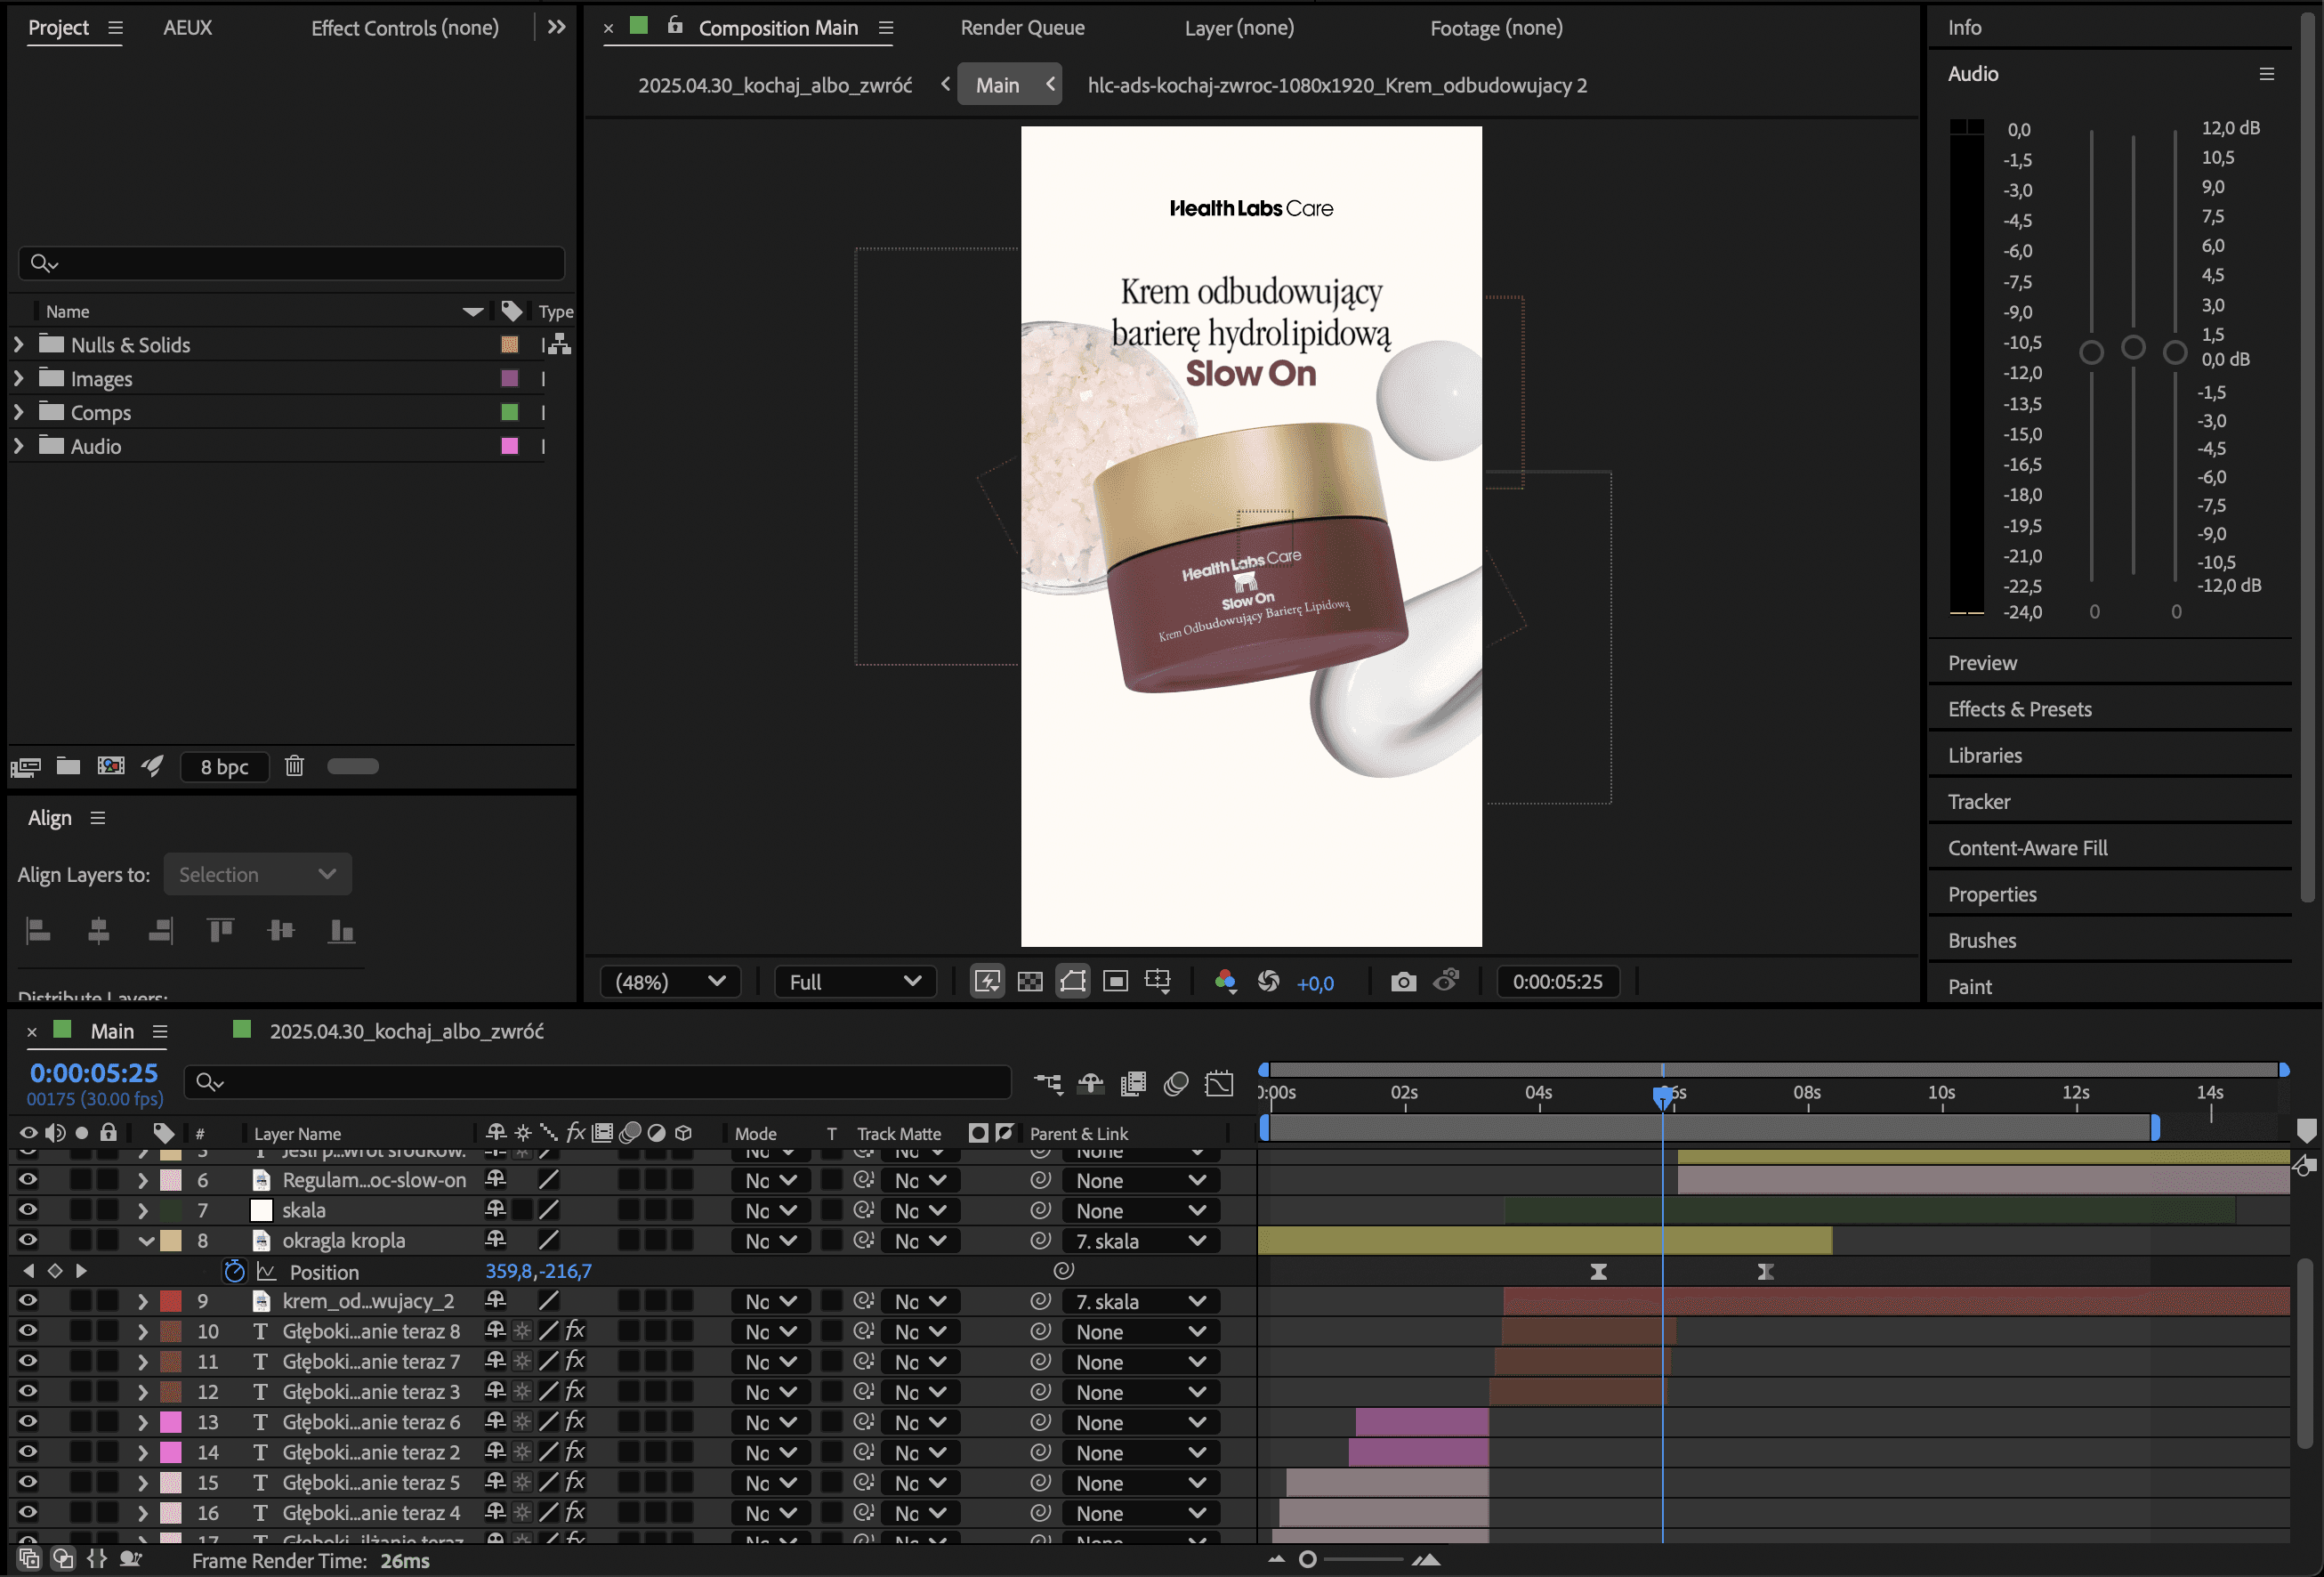Enable motion blur switch in timeline

point(1176,1084)
